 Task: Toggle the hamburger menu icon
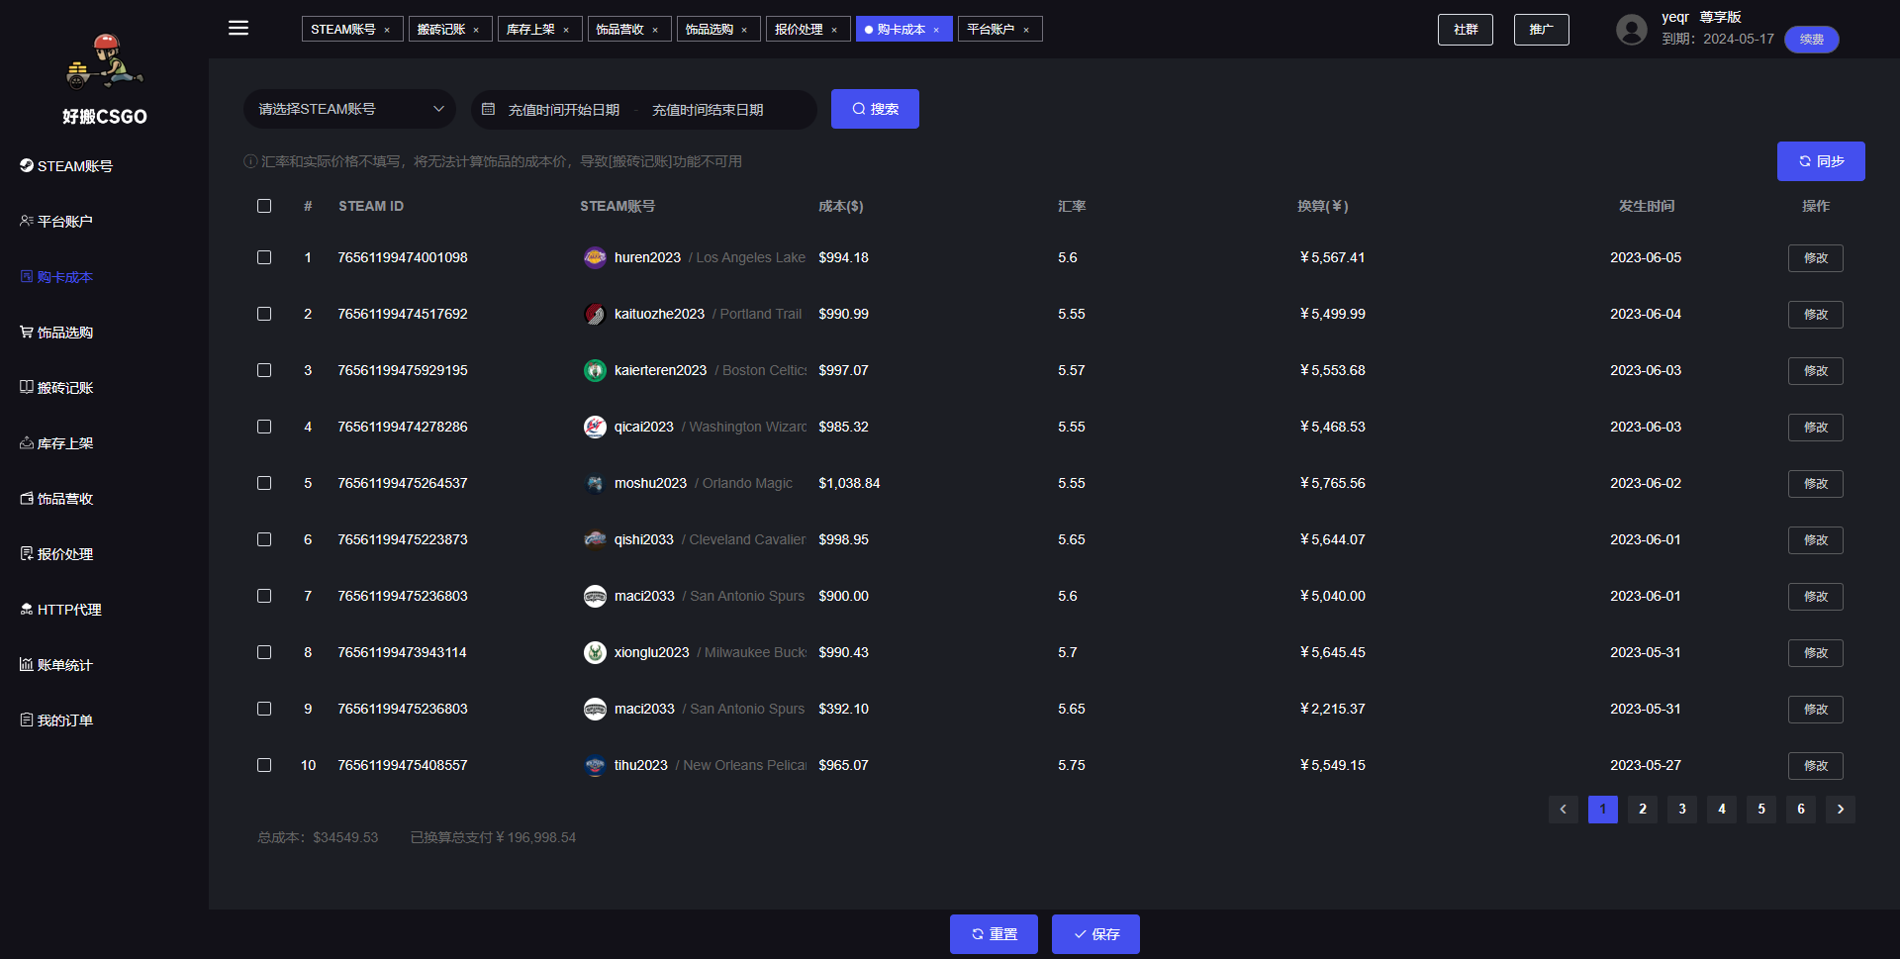(238, 28)
